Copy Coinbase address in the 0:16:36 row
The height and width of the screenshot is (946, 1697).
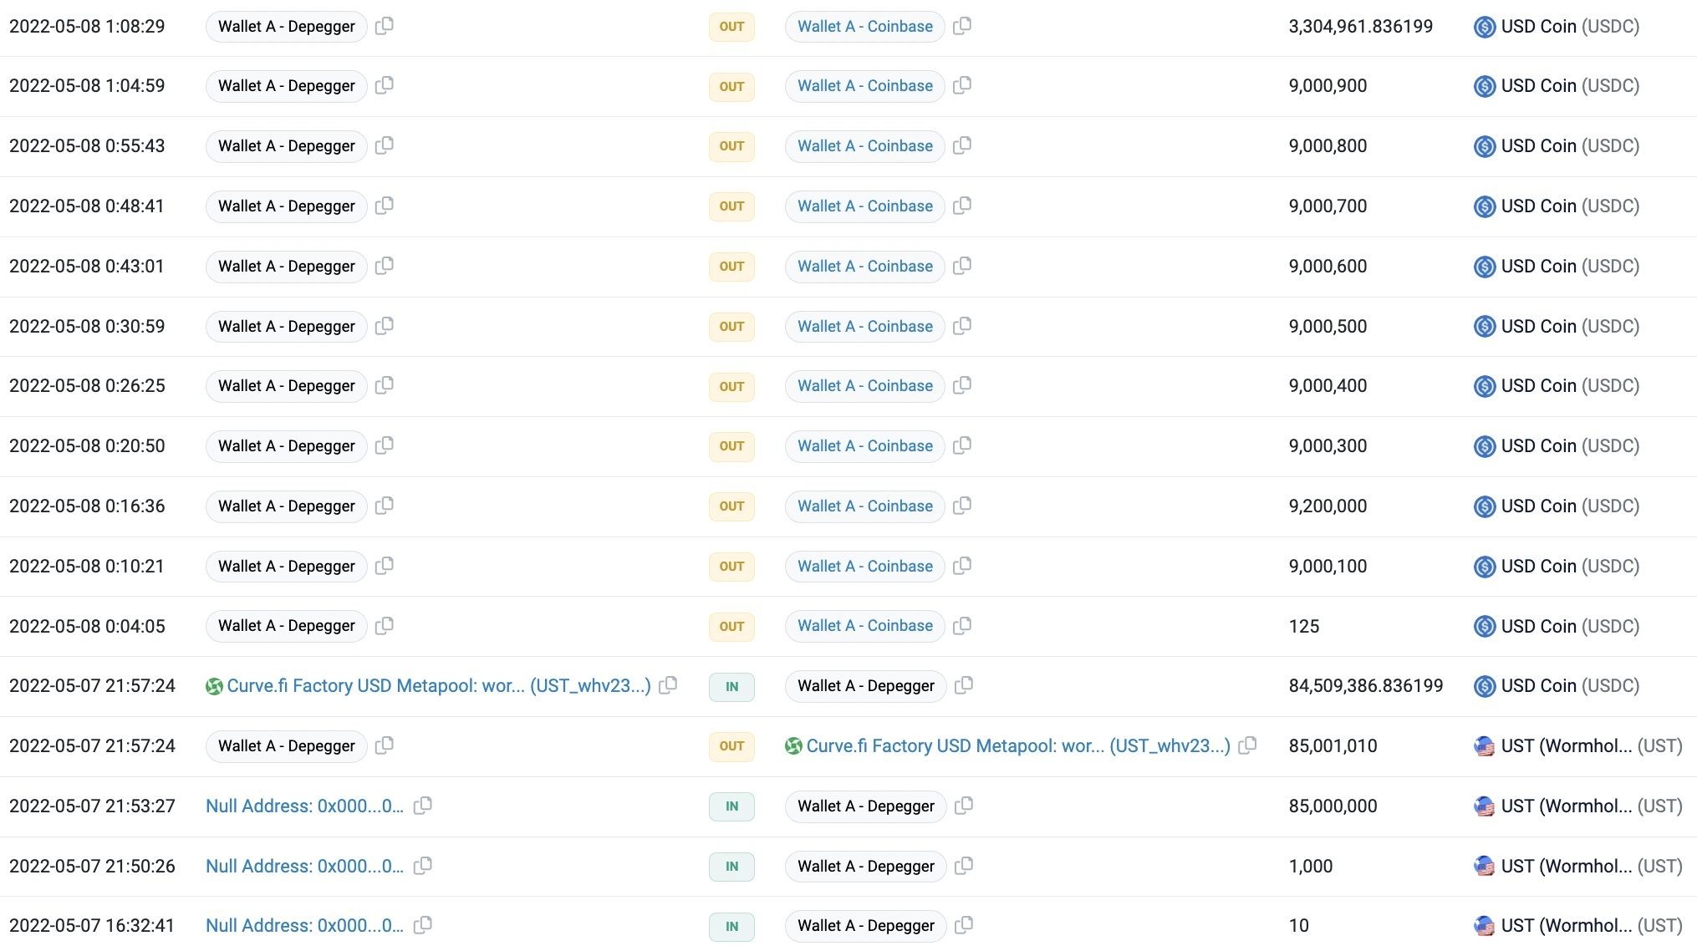point(962,506)
